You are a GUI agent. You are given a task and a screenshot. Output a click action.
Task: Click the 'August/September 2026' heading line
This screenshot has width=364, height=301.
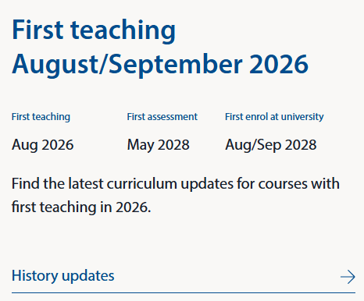(x=160, y=64)
